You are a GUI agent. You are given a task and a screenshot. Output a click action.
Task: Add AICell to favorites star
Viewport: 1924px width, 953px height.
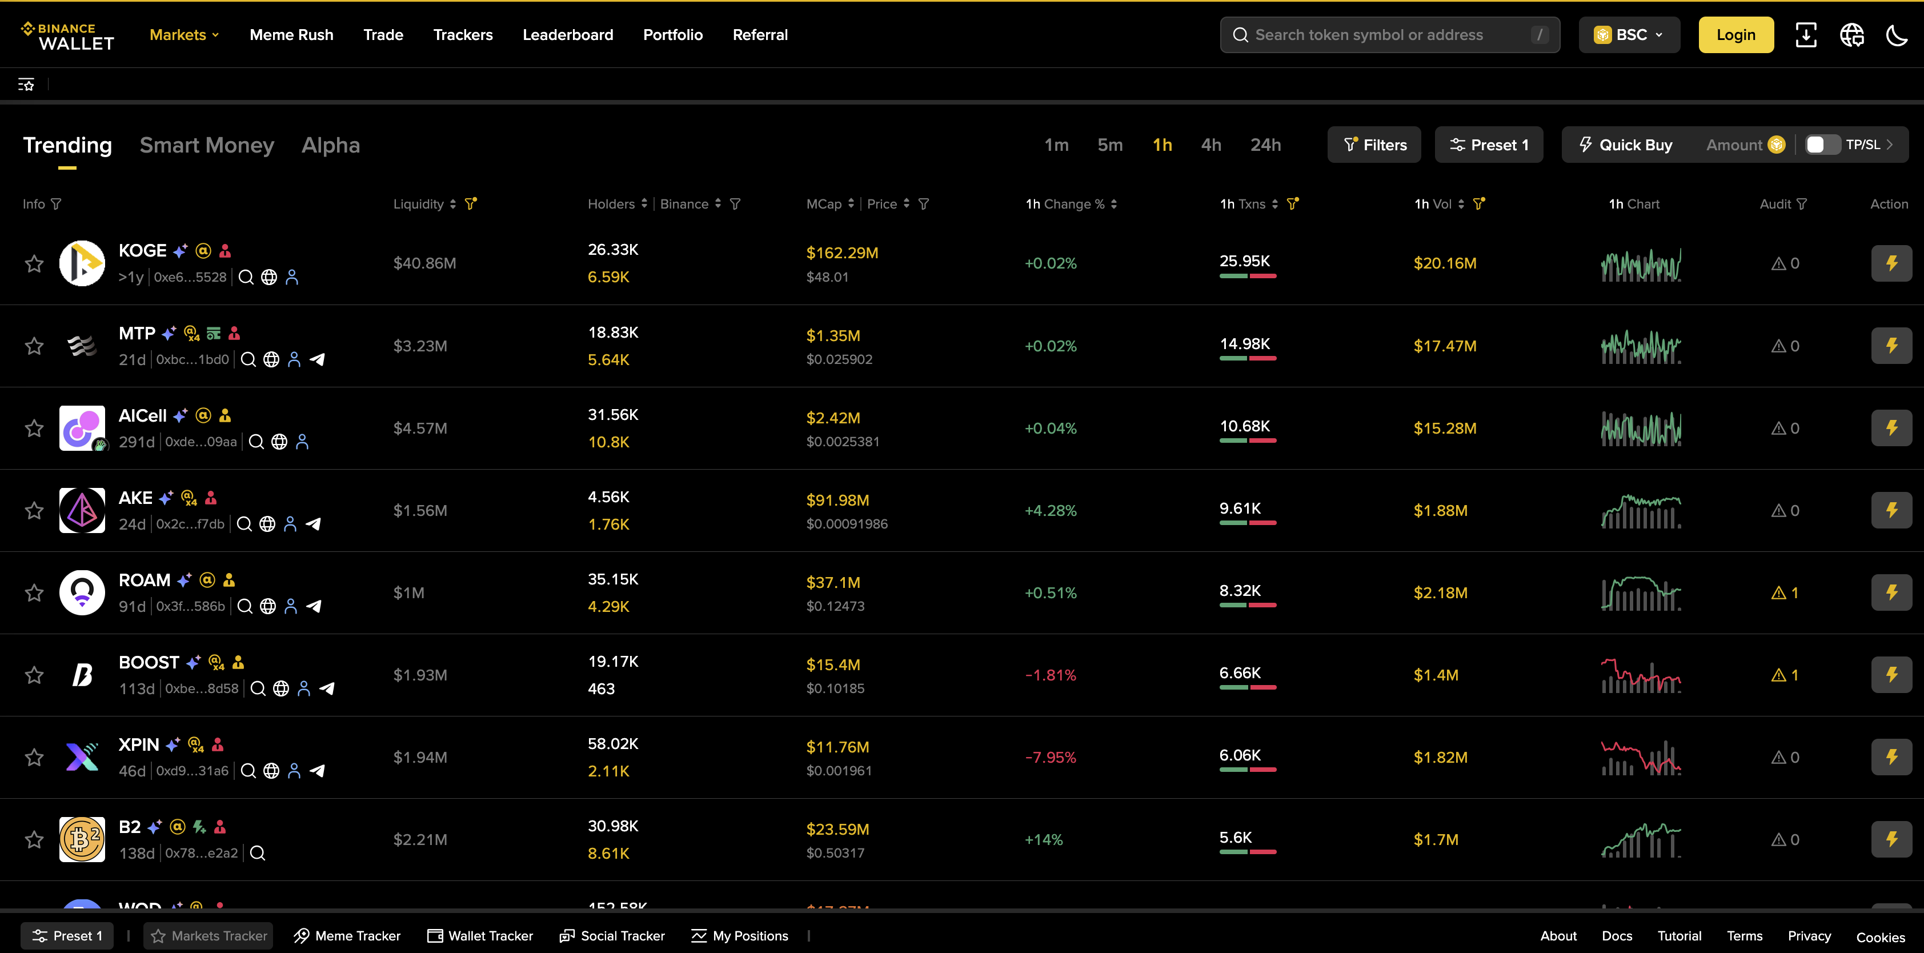click(x=34, y=428)
